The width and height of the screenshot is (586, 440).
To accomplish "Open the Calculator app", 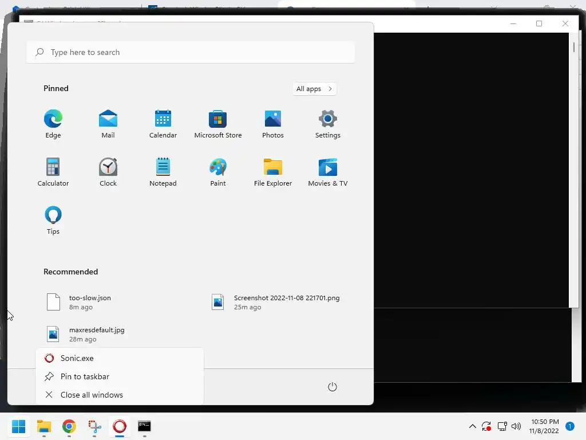I will [x=53, y=172].
